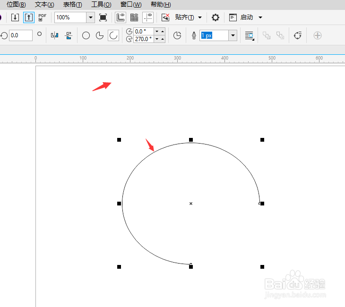Click the top-center selection handle of arc
The width and height of the screenshot is (345, 307).
(191, 140)
